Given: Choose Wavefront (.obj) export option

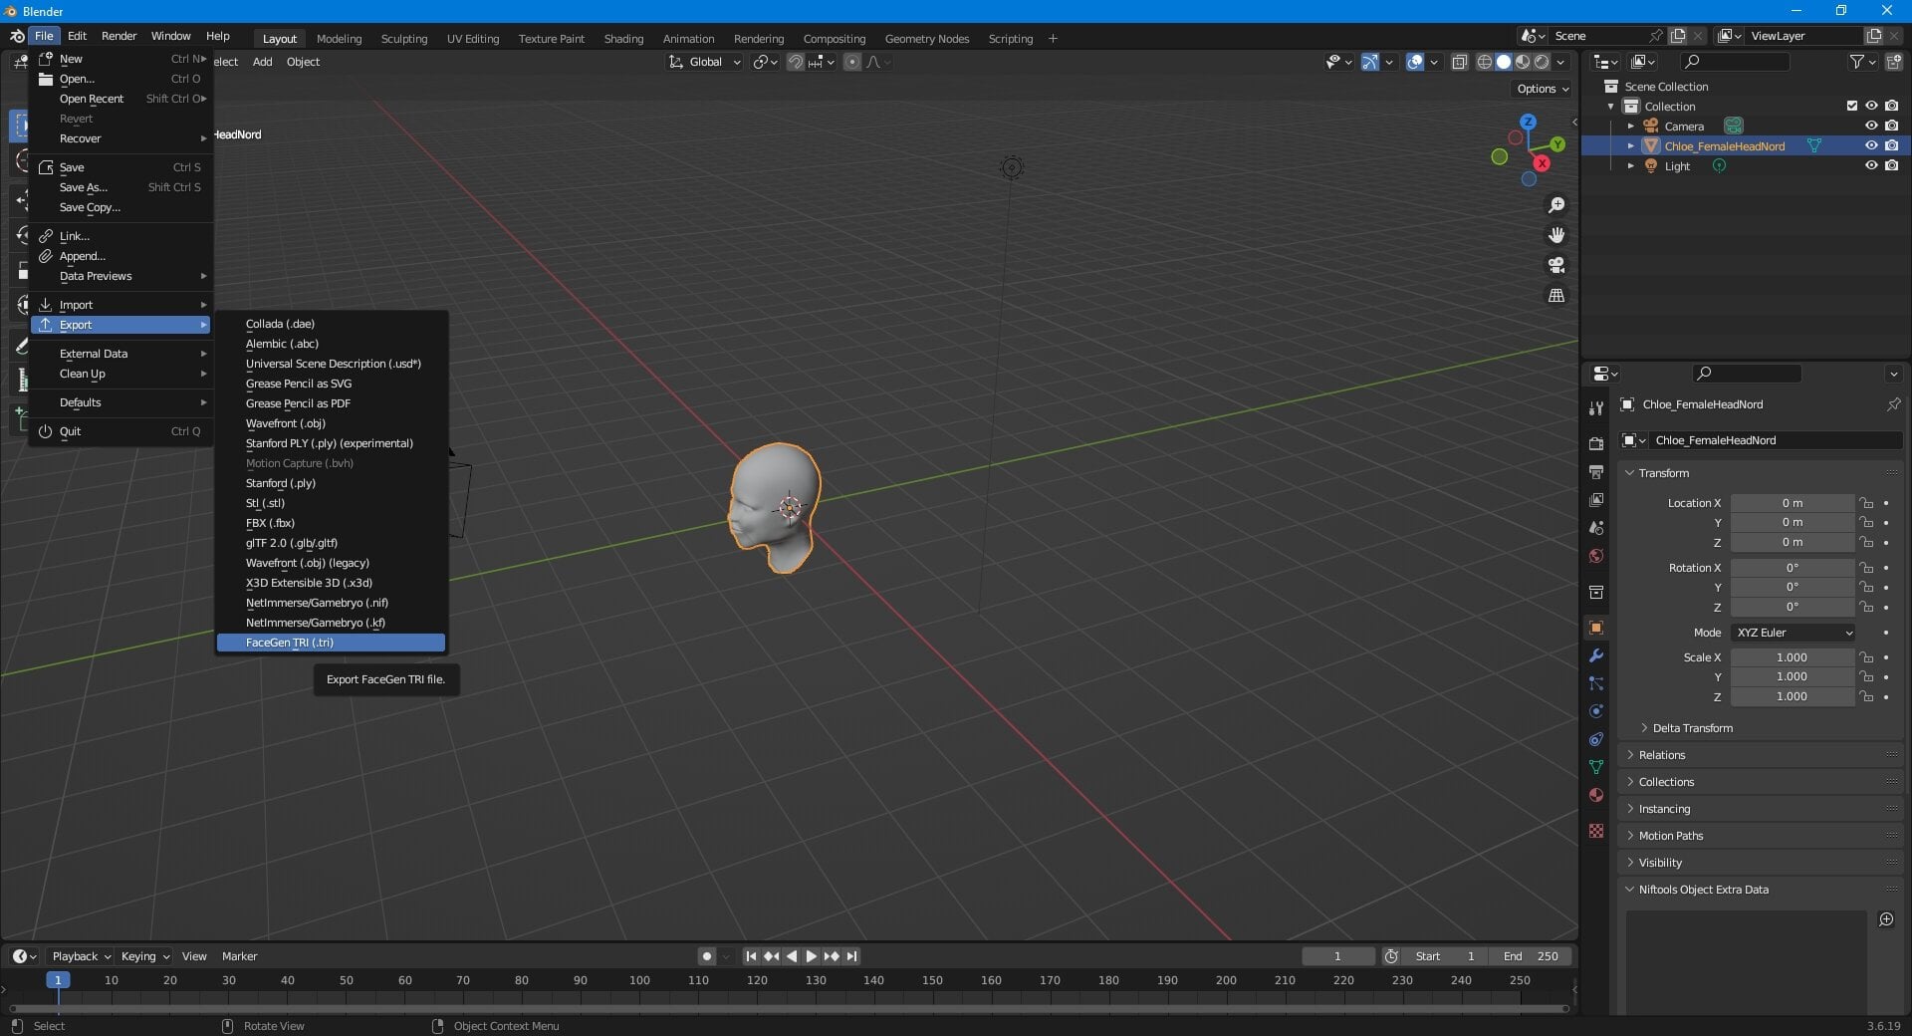Looking at the screenshot, I should (x=331, y=423).
